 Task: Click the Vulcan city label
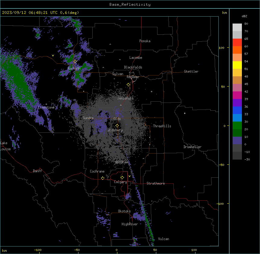164,239
